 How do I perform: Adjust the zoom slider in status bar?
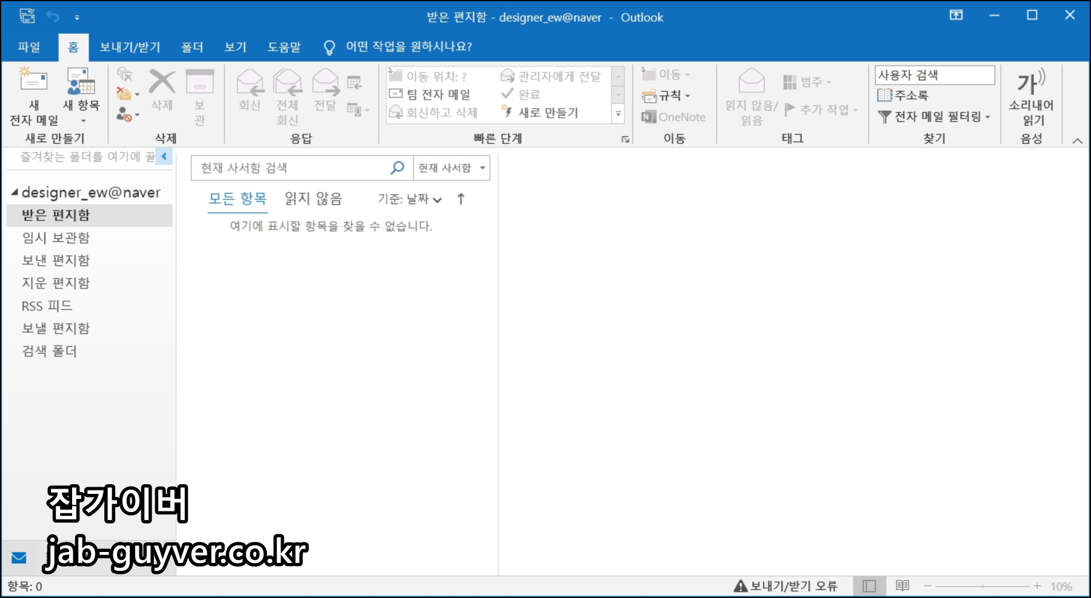tap(982, 586)
